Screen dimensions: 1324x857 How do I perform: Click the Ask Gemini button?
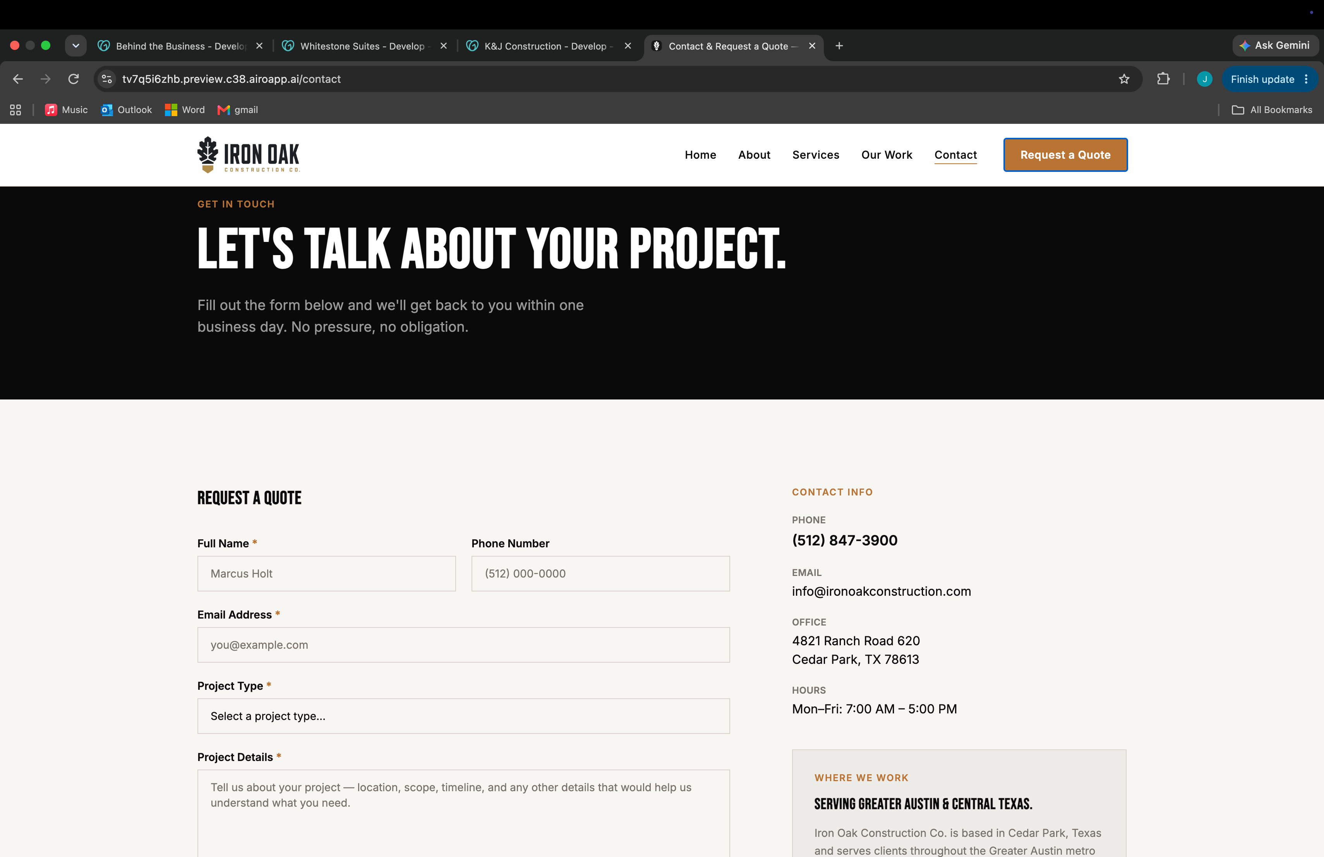(1275, 46)
